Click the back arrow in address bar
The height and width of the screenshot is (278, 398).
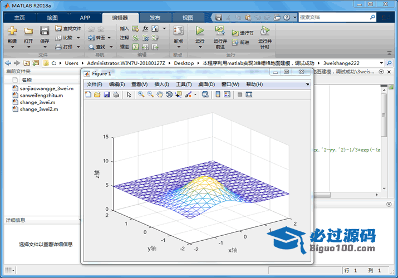click(8, 63)
